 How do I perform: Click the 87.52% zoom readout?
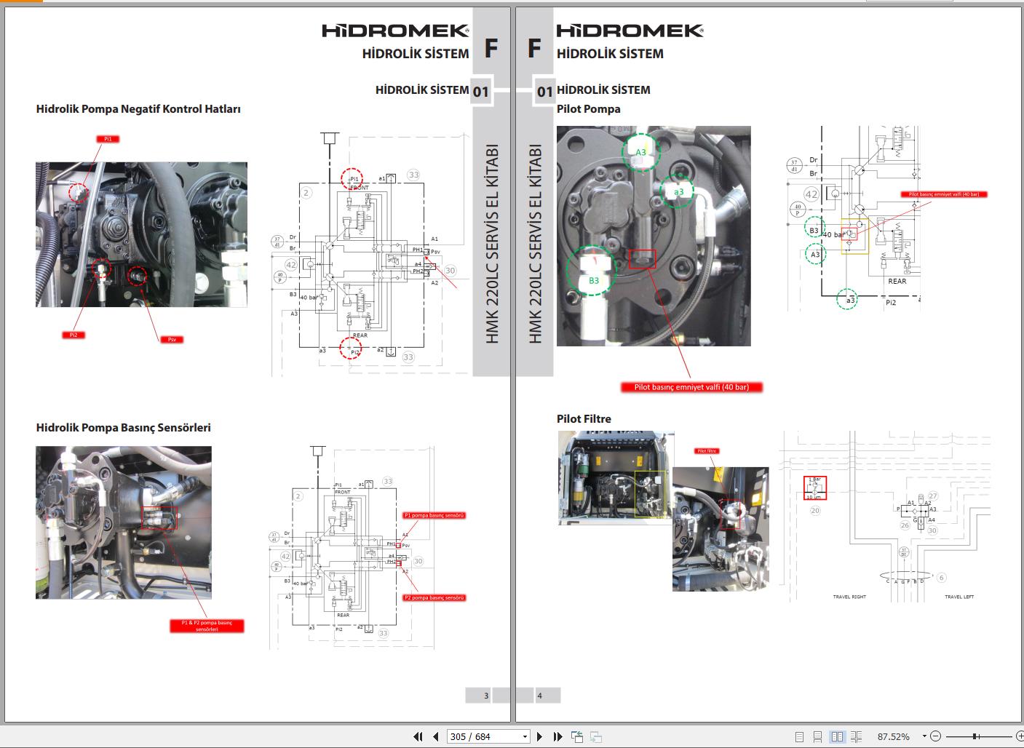tap(893, 736)
